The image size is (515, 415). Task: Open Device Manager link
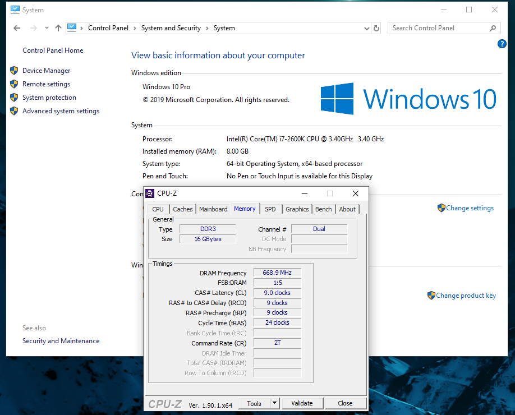coord(47,71)
